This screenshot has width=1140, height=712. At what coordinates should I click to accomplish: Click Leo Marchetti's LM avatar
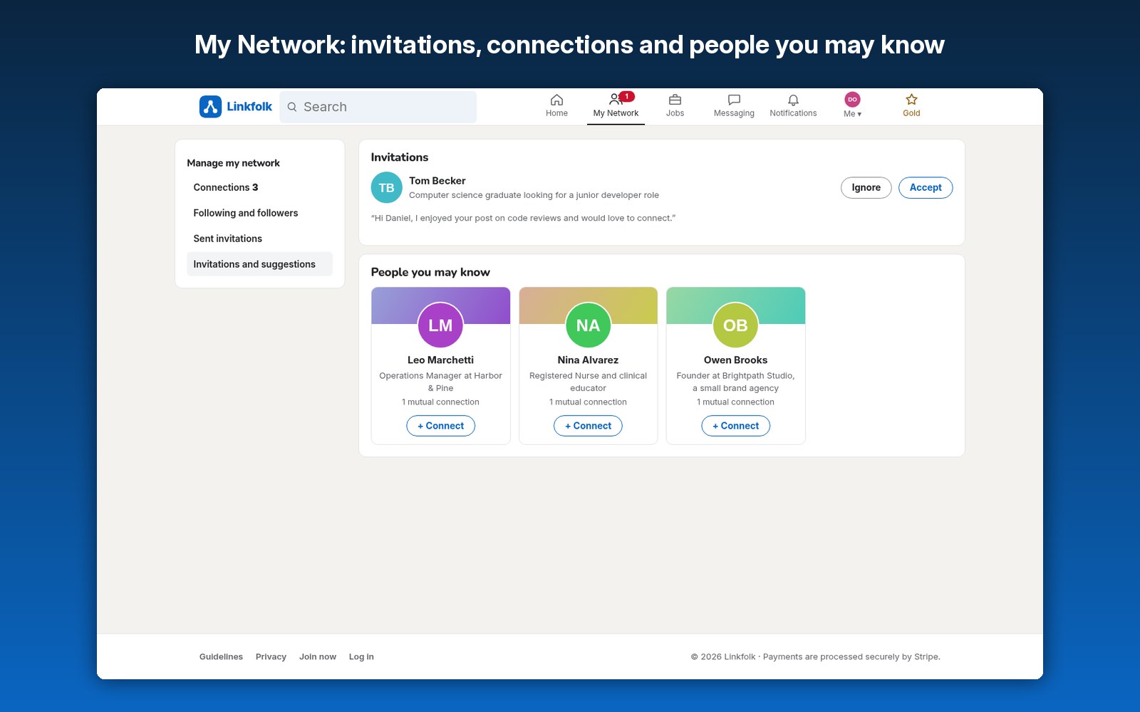coord(440,325)
